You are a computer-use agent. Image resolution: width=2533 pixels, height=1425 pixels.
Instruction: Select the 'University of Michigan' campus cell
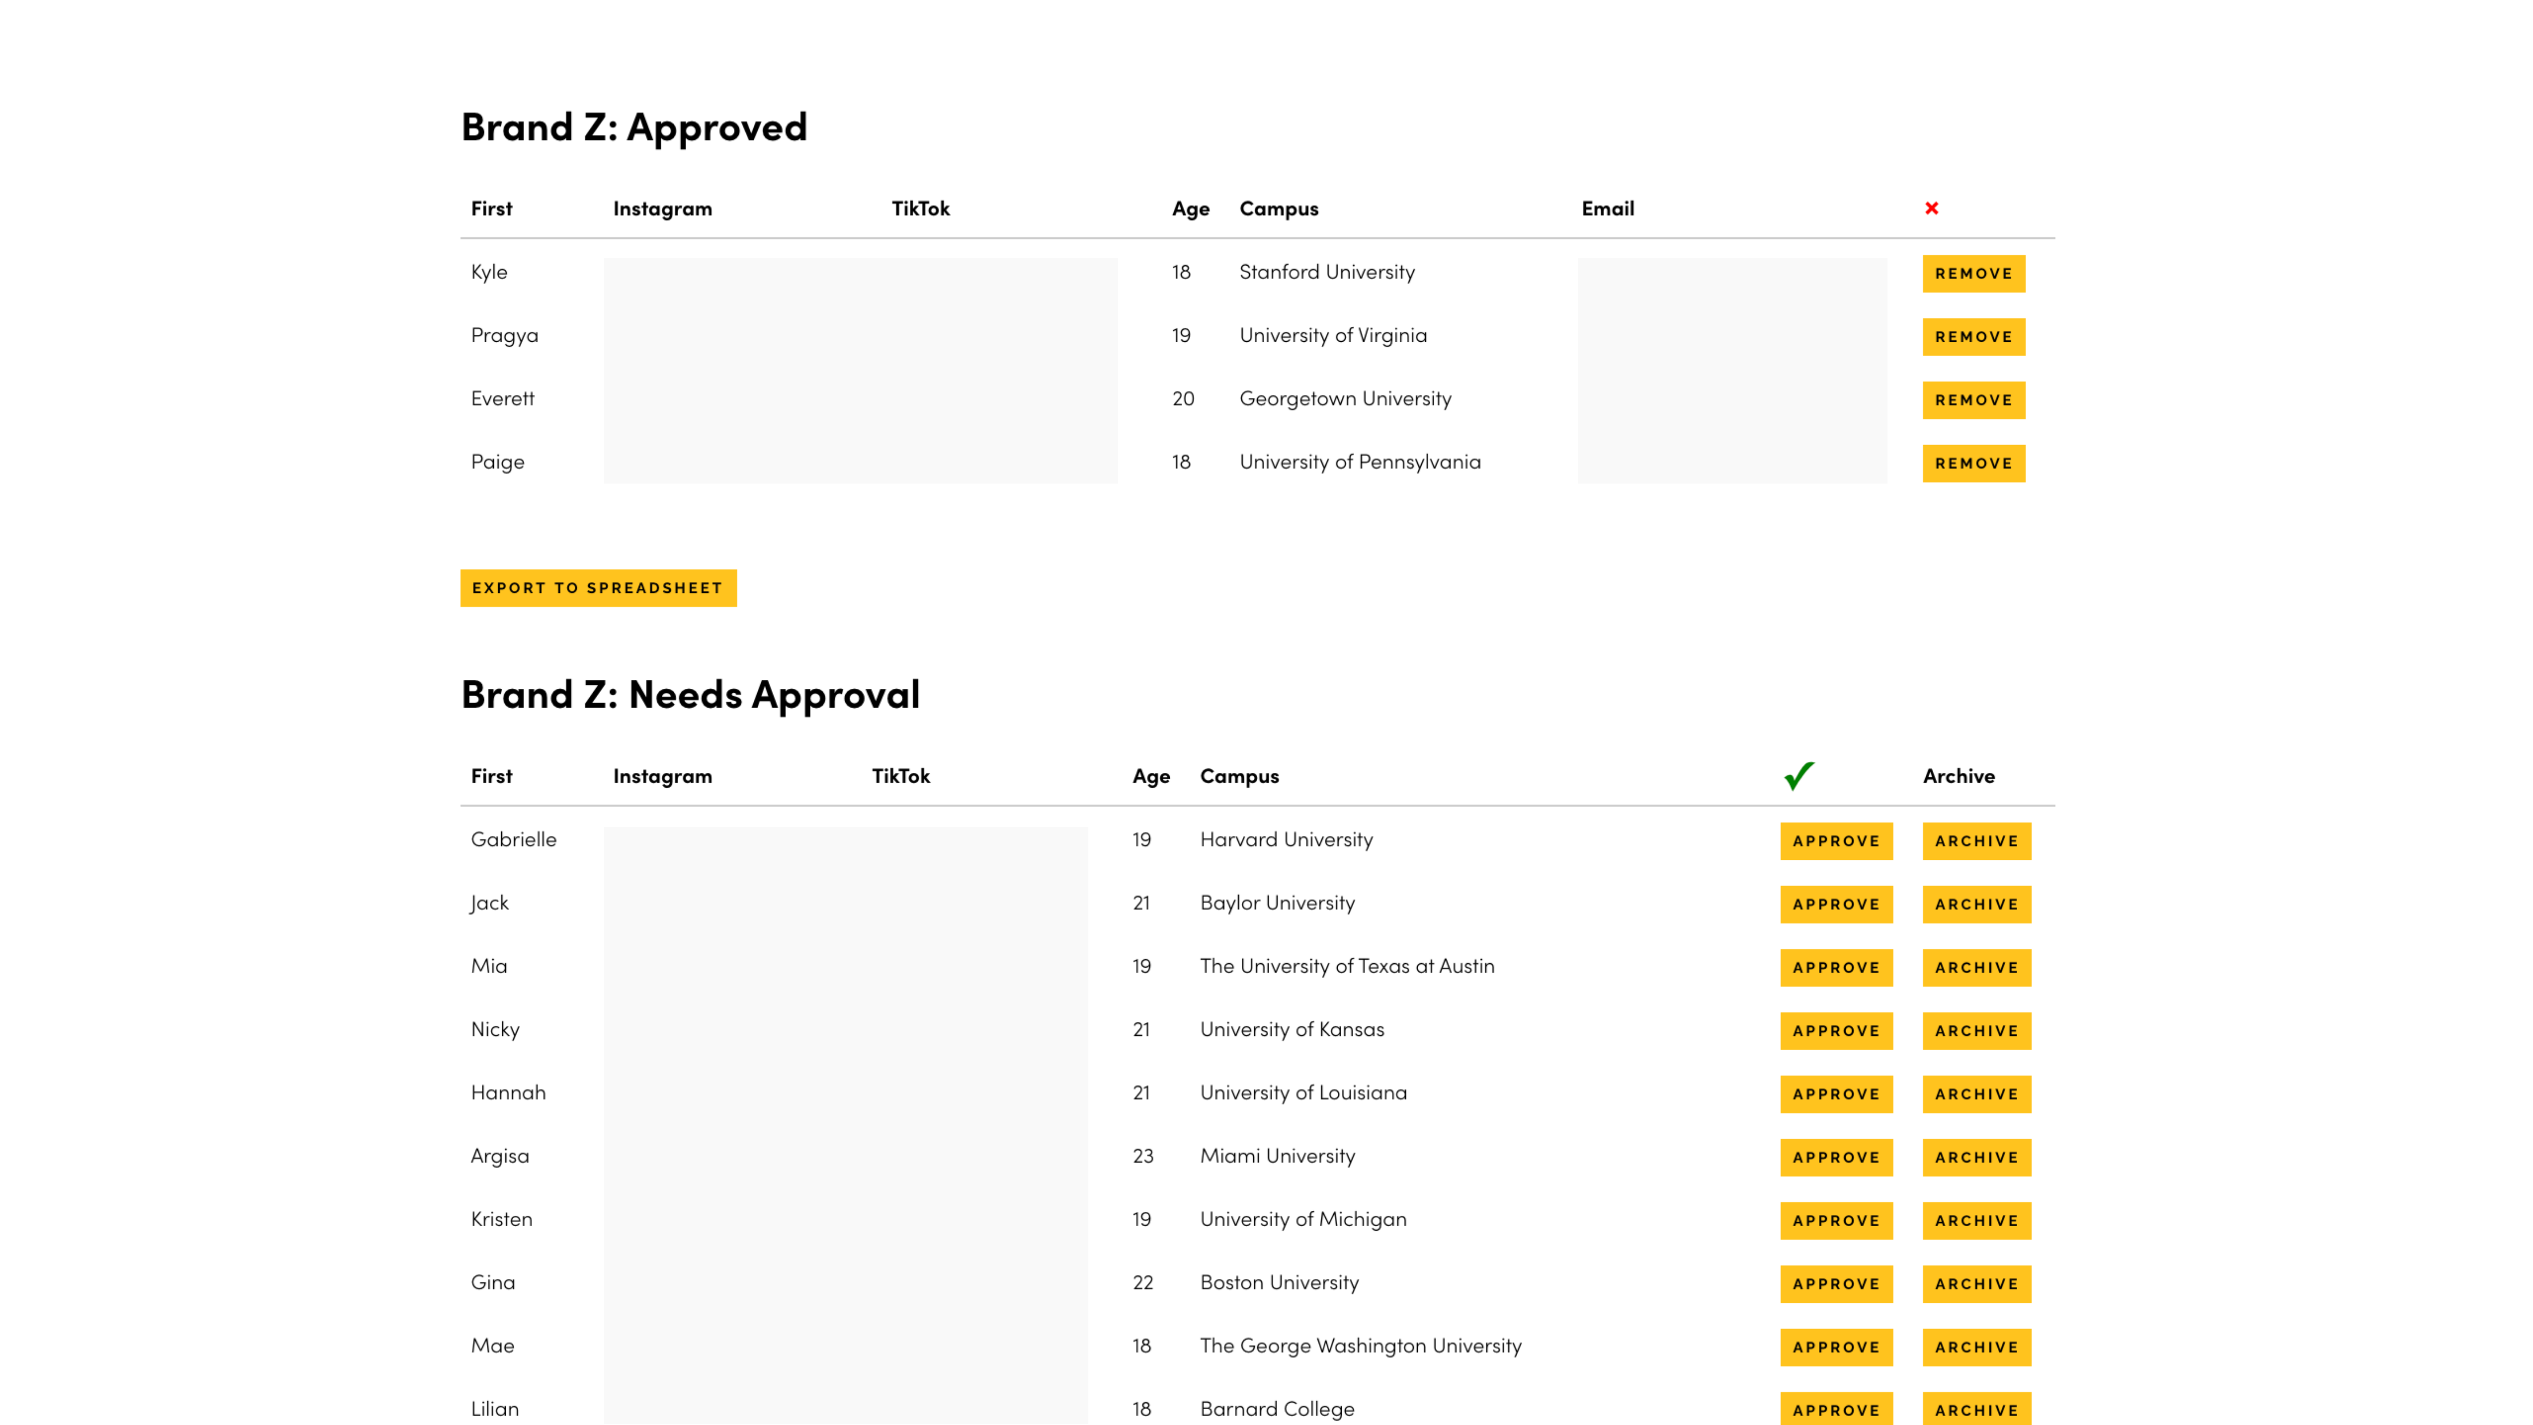click(1303, 1220)
